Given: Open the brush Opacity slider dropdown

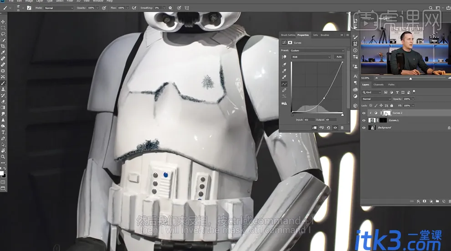Looking at the screenshot, I should tap(97, 8).
